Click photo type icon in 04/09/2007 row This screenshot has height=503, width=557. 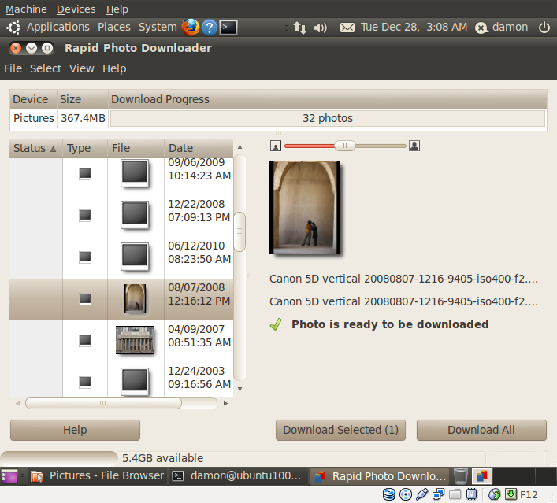tap(85, 341)
